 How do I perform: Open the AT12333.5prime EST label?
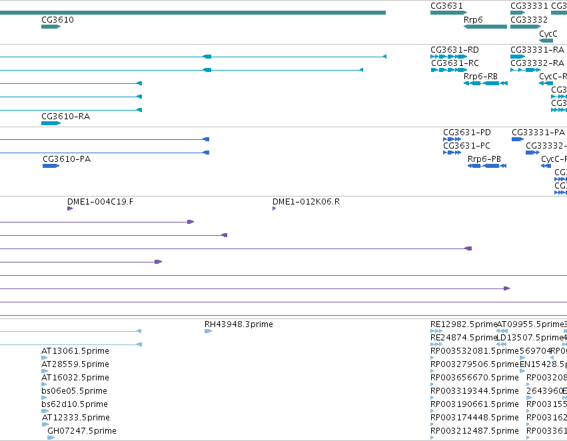point(76,418)
